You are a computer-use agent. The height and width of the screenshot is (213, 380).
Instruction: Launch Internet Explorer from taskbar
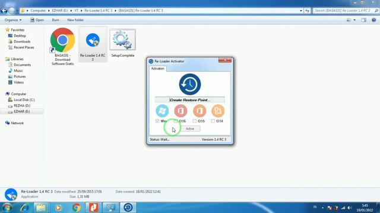[x=24, y=208]
